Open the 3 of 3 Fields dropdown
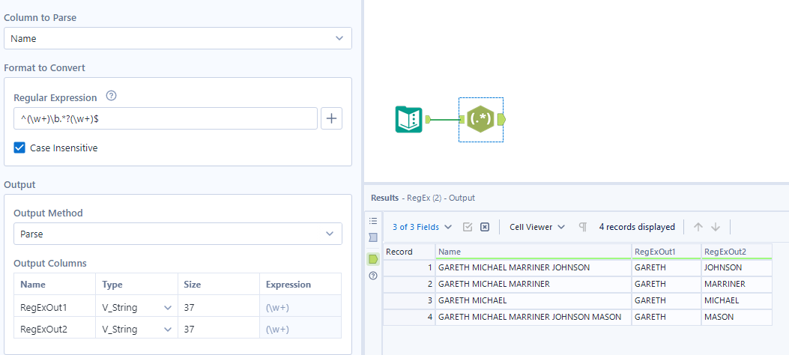This screenshot has width=789, height=355. click(422, 227)
